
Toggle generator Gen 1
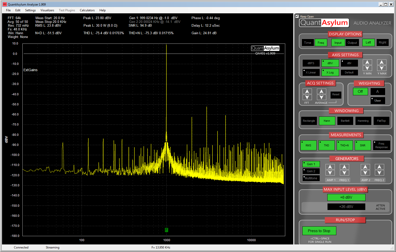pyautogui.click(x=311, y=164)
